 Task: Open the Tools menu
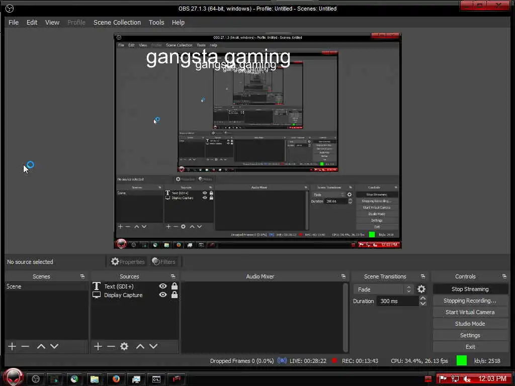pos(156,22)
